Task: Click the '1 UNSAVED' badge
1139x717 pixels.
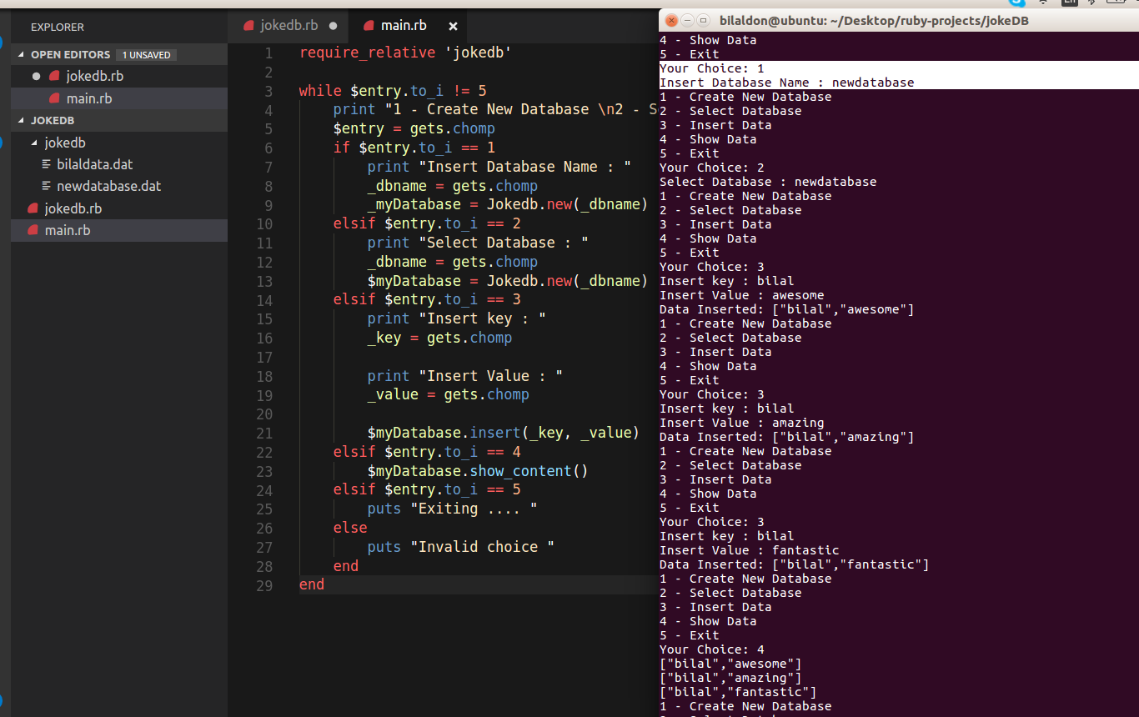Action: [x=146, y=55]
